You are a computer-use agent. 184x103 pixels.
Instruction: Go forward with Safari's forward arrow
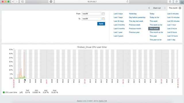point(17,1)
